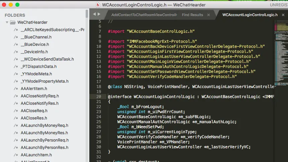Click WCAccountSetPasswordViewControllerDelegate-Protocol.h import string
The image size is (288, 162).
(191, 72)
